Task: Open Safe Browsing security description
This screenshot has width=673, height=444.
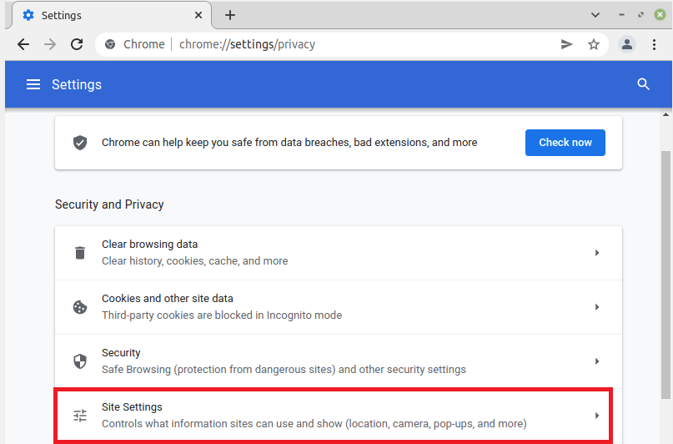Action: [x=284, y=369]
